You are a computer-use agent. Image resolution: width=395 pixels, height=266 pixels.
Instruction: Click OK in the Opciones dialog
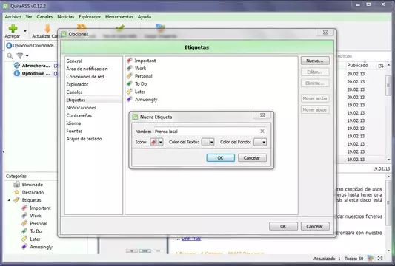[283, 226]
